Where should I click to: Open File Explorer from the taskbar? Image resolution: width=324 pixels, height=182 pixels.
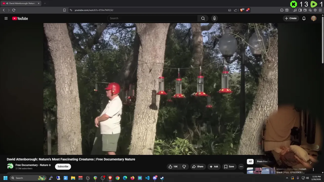coord(73,178)
